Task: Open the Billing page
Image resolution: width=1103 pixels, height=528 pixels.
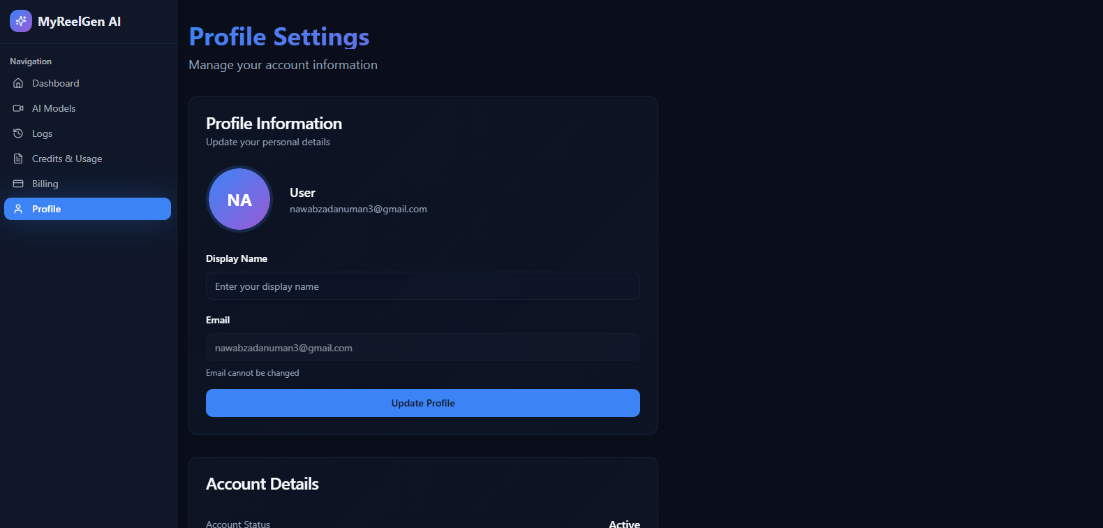Action: 87,184
